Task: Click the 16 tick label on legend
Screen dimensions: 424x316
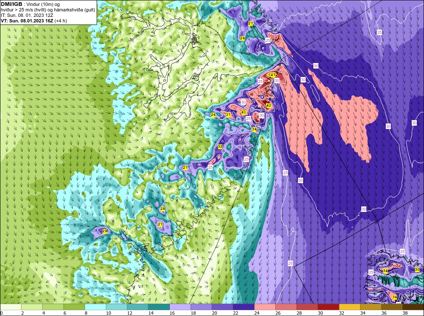Action: 172,313
